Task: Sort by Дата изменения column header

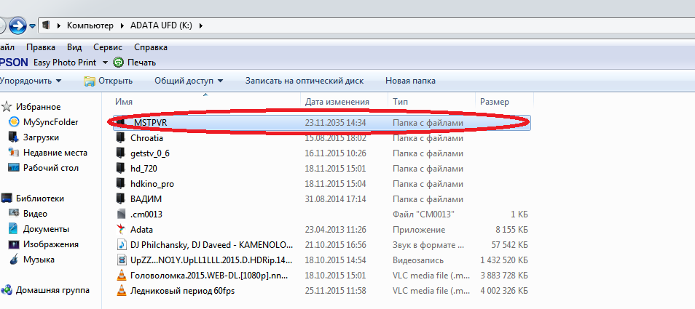Action: [337, 102]
